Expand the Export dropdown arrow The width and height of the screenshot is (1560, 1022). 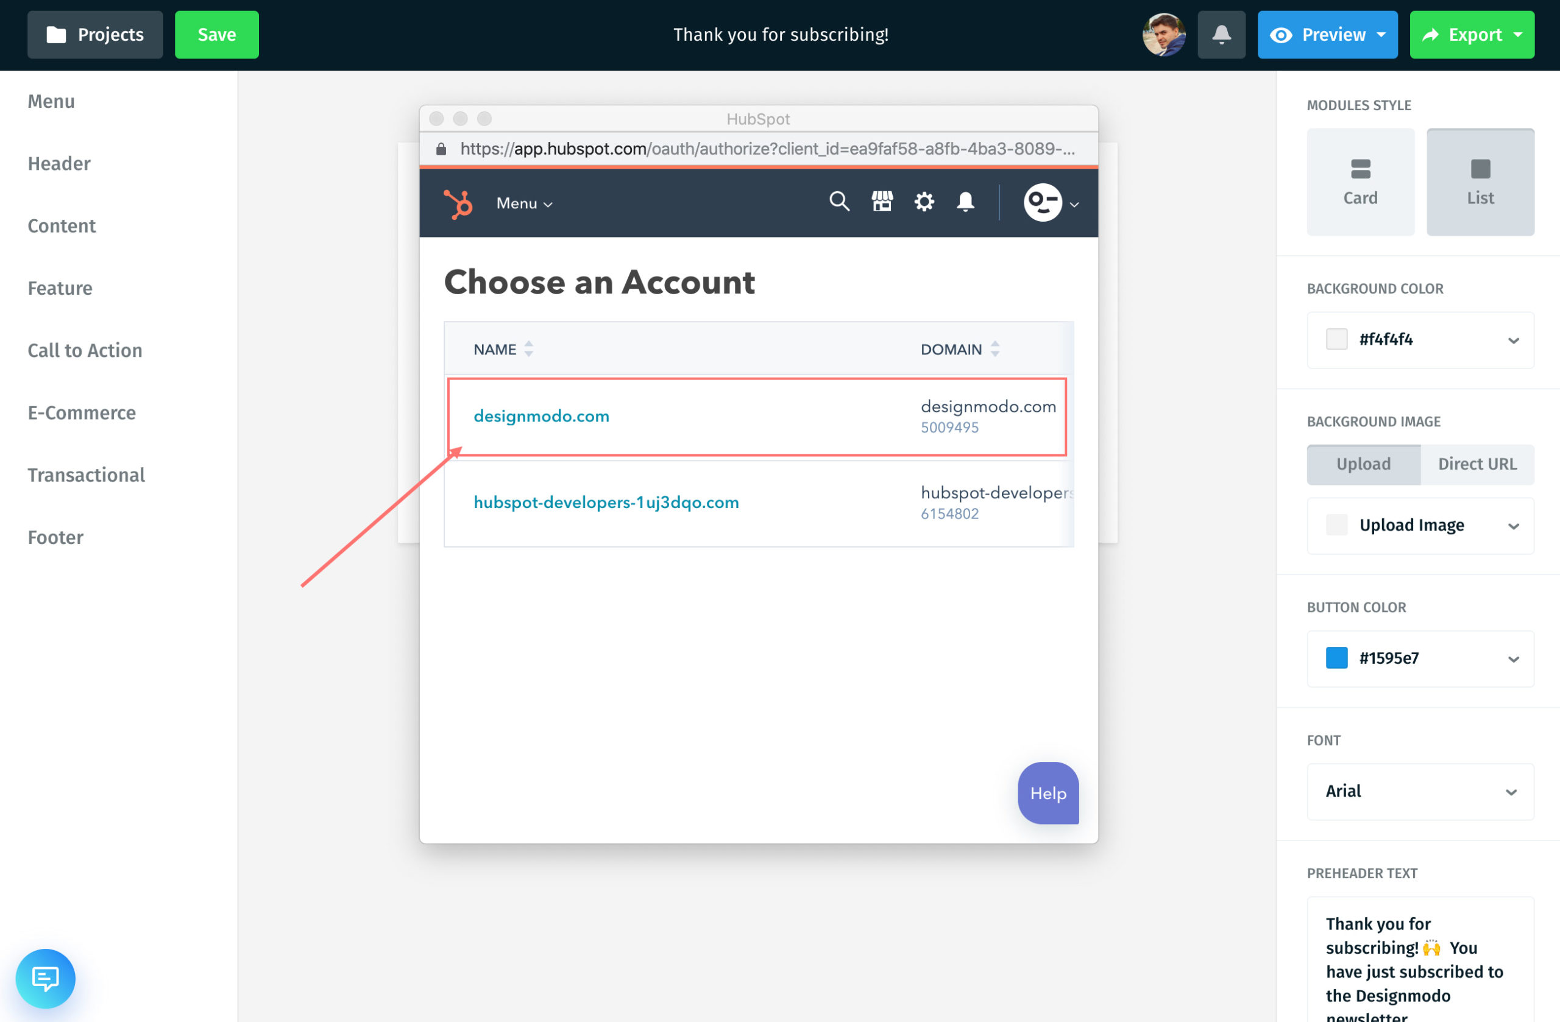pos(1517,35)
